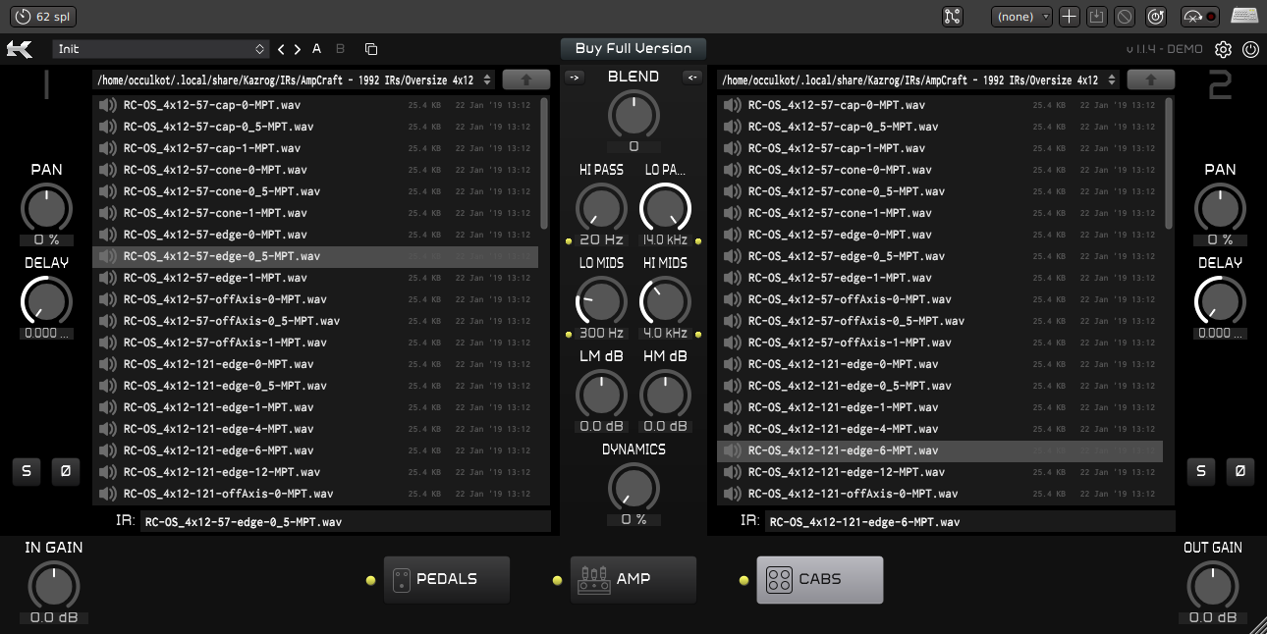Switch to the AMP section
This screenshot has height=634, width=1267.
point(633,579)
